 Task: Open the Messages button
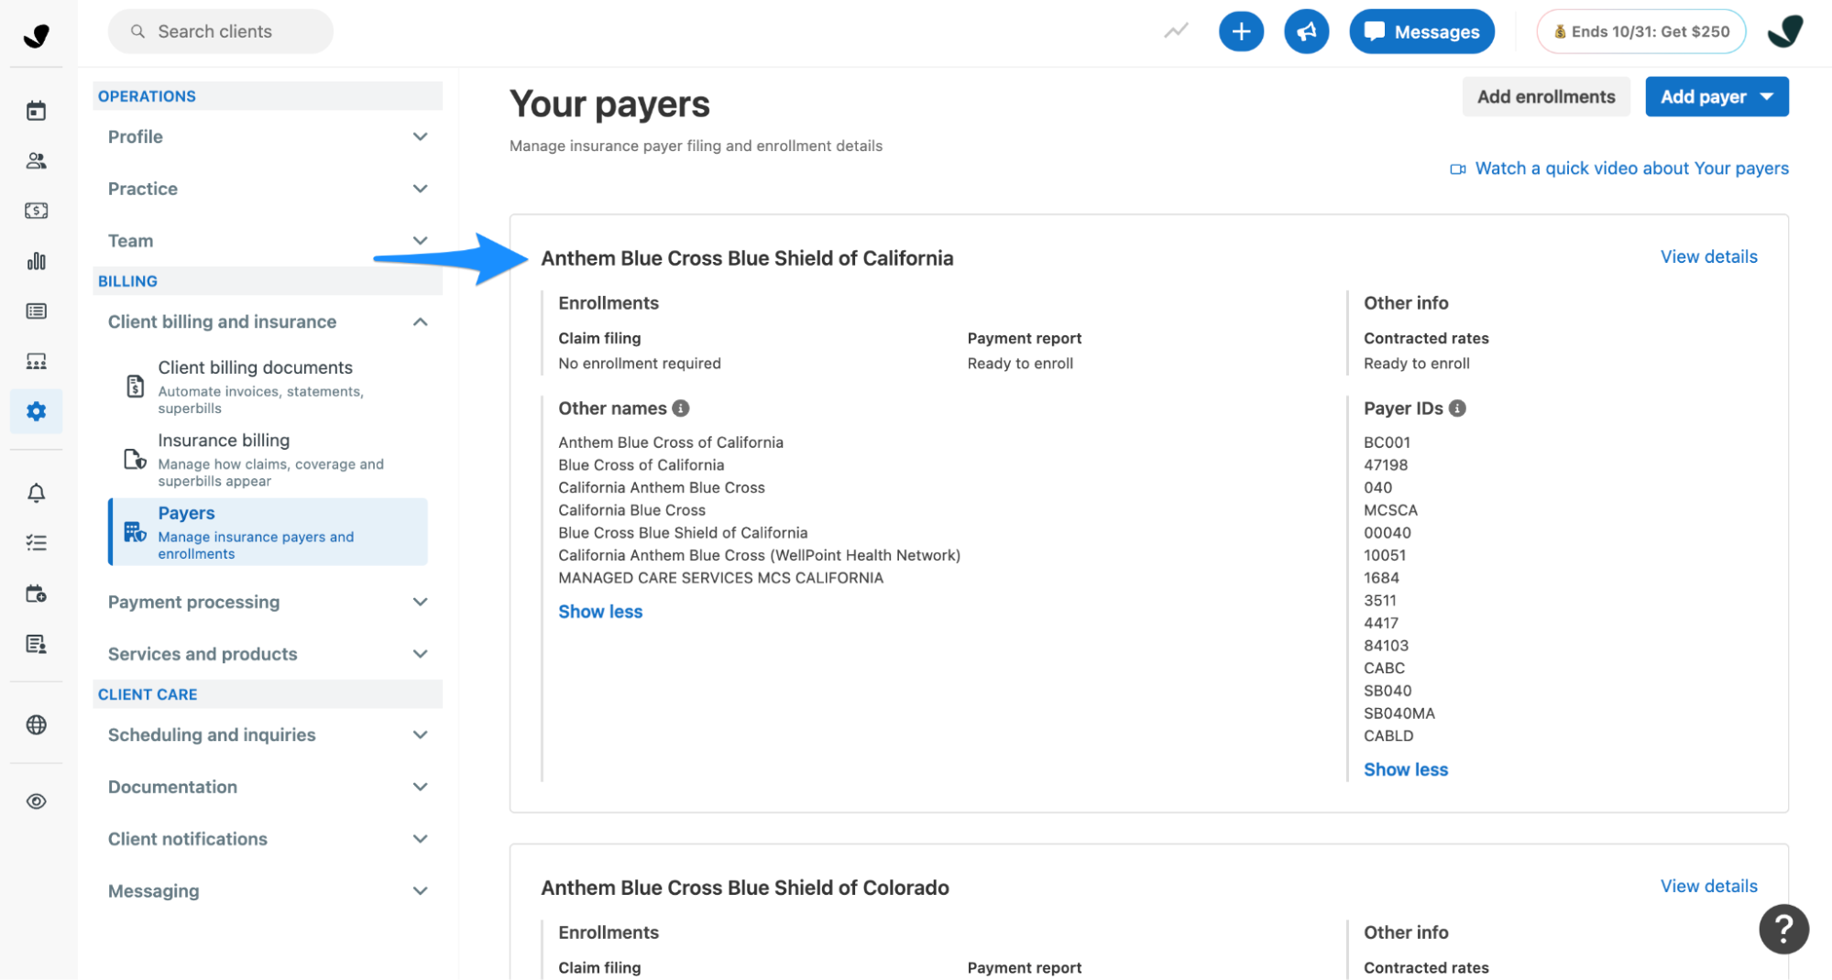1421,32
